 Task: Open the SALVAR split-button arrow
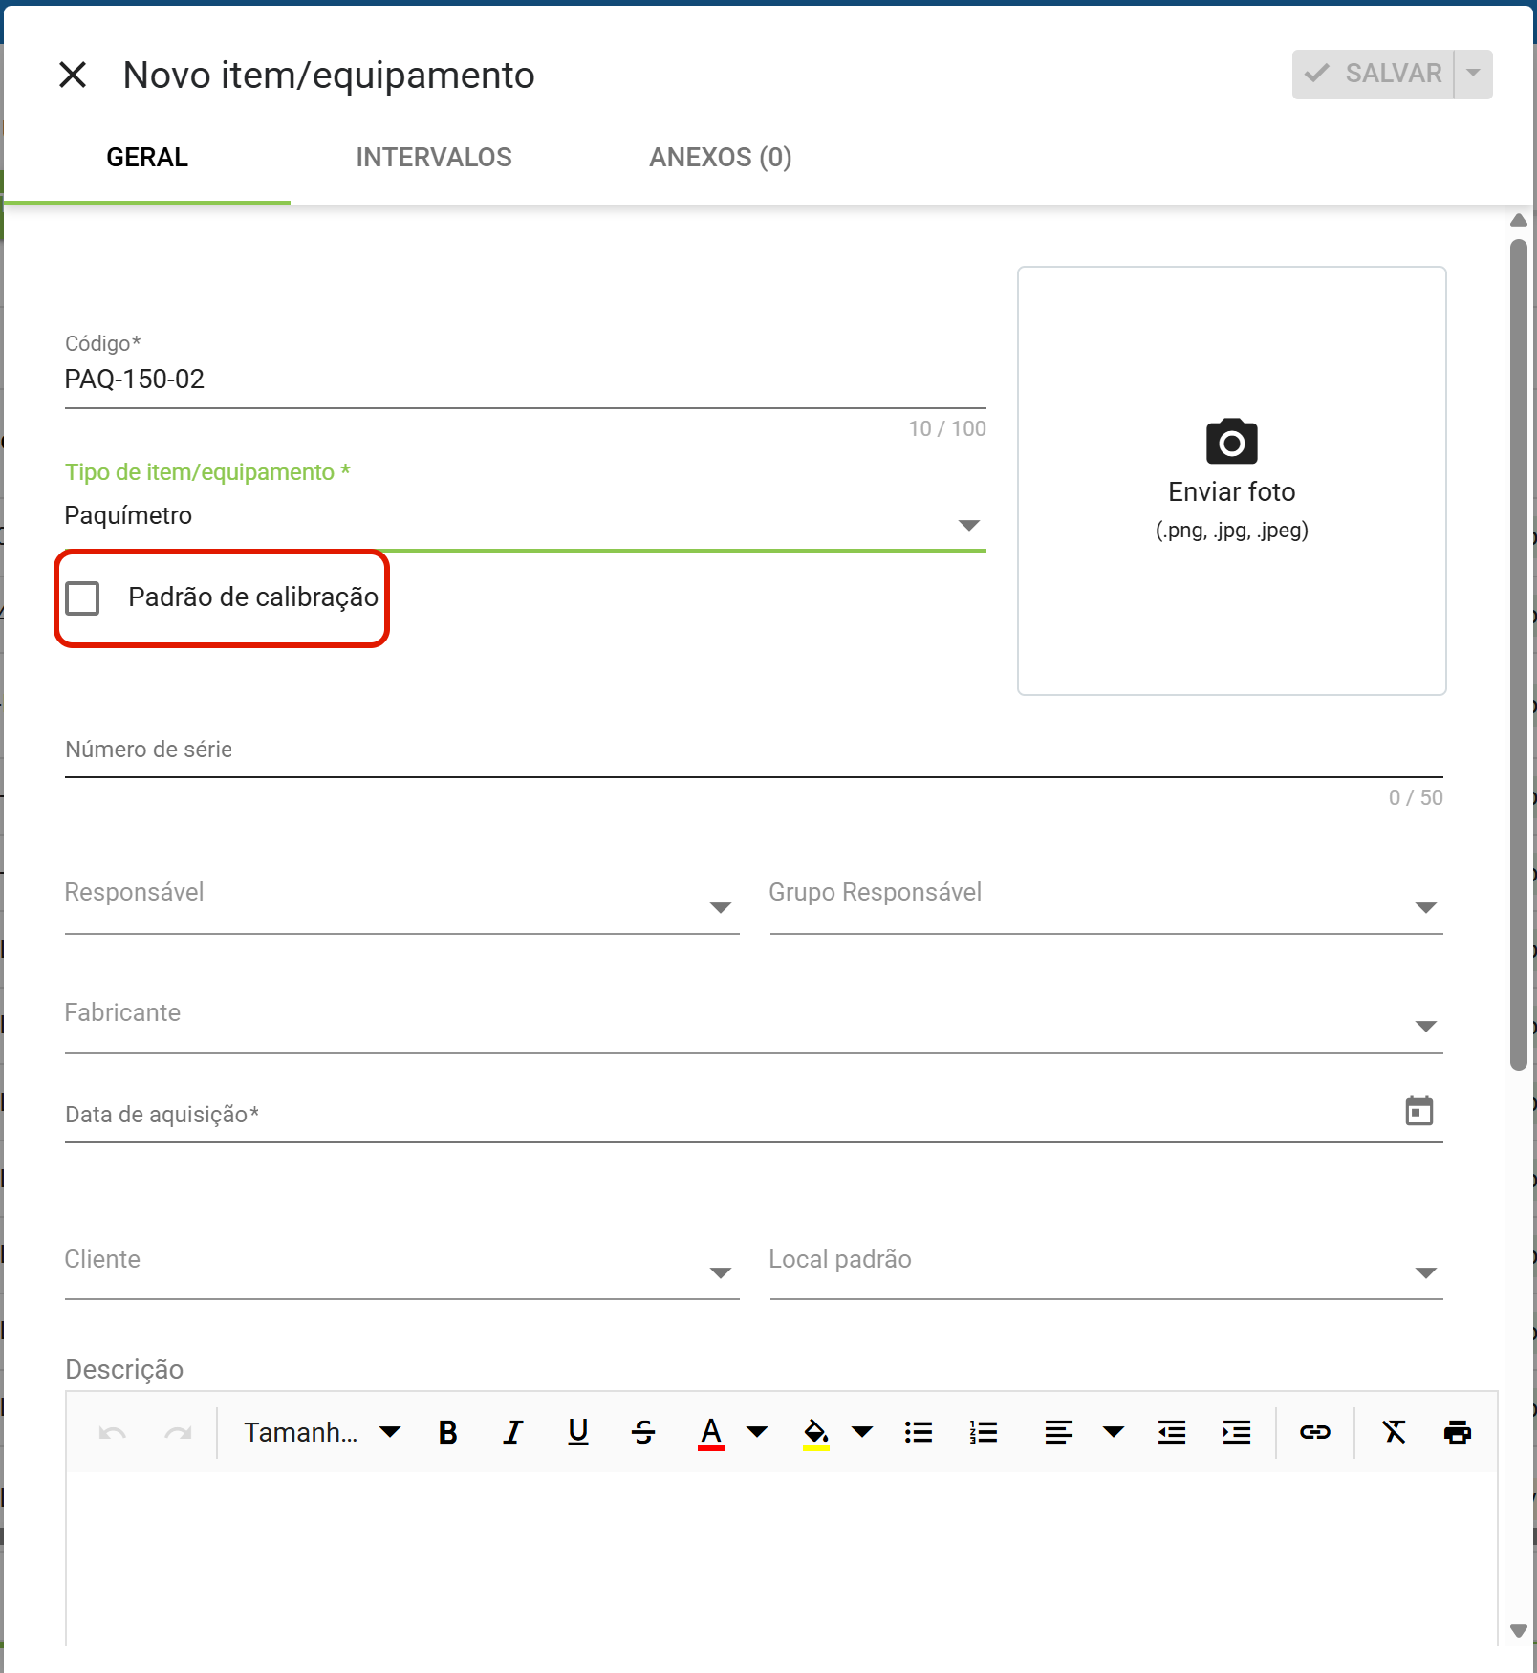[1473, 75]
